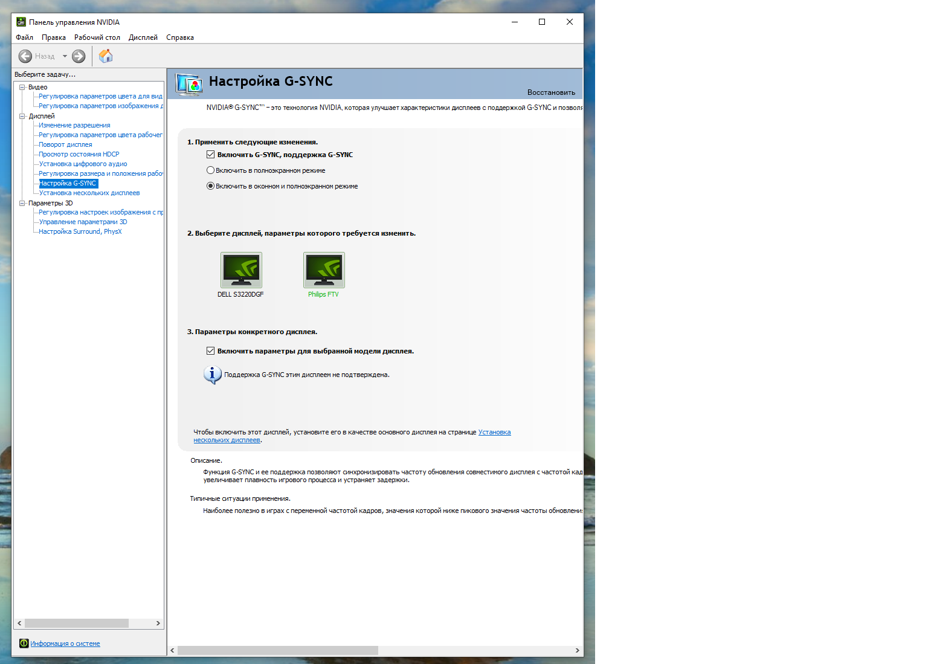Open 'Просмотр состояния HDCP' task
This screenshot has height=664, width=928.
click(x=79, y=154)
